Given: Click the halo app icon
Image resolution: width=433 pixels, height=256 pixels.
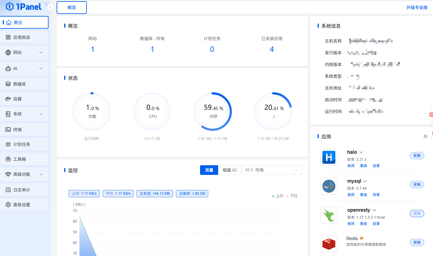Looking at the screenshot, I should tap(329, 157).
